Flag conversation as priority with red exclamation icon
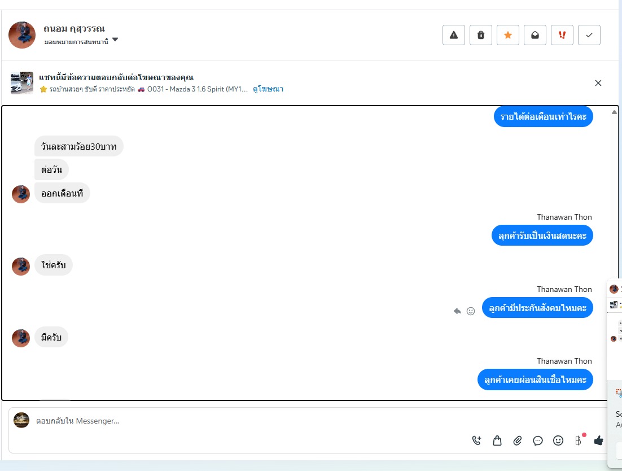This screenshot has width=622, height=471. (562, 35)
